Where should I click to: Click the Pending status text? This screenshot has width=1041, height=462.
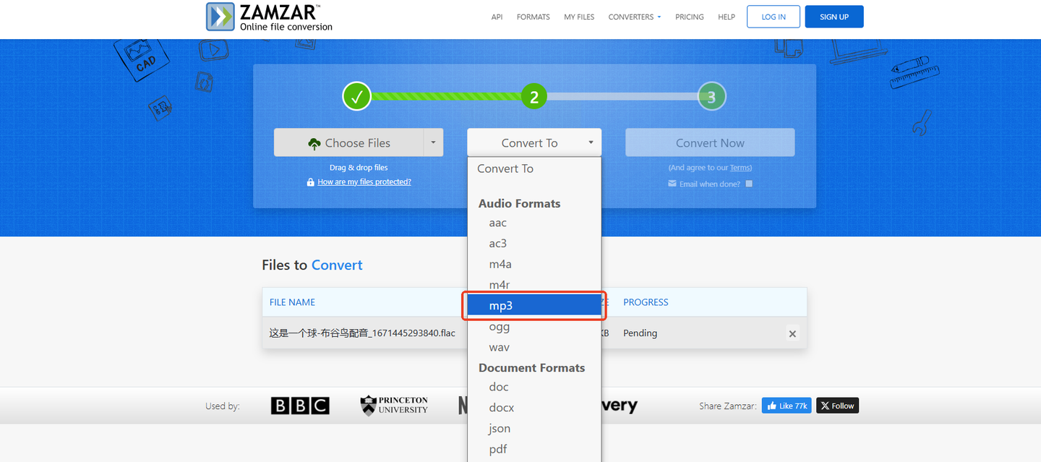[640, 333]
